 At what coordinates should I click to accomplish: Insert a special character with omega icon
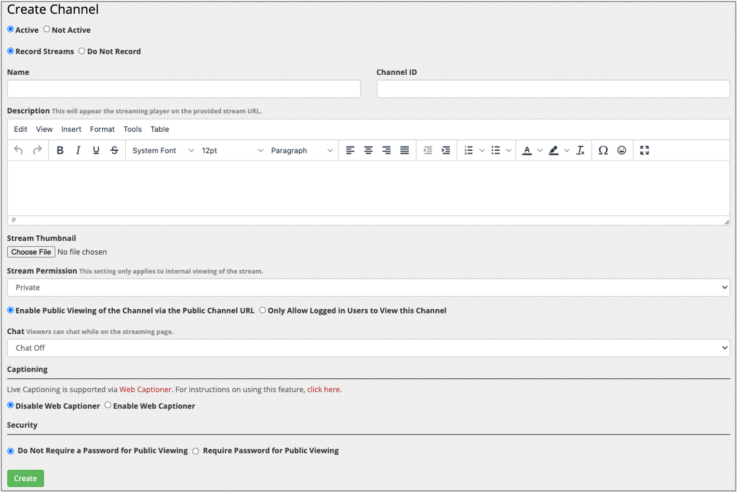(x=603, y=150)
